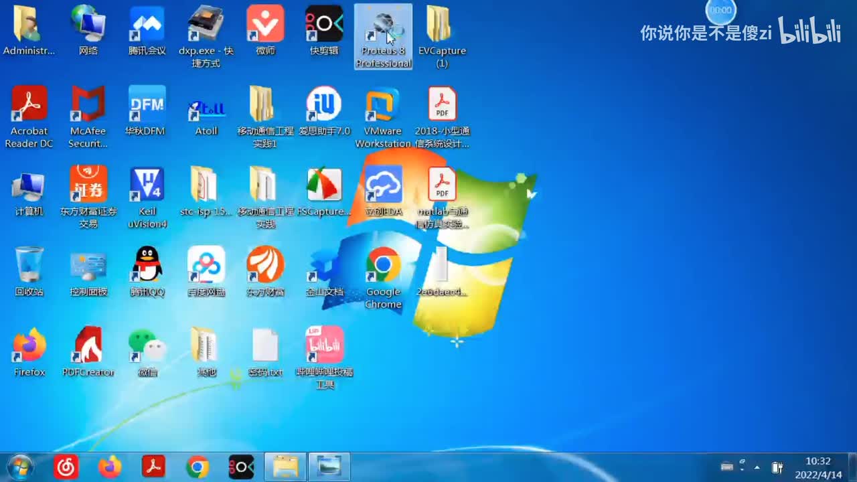Select the 微信 WeChat desktop icon
The width and height of the screenshot is (857, 482).
point(147,352)
